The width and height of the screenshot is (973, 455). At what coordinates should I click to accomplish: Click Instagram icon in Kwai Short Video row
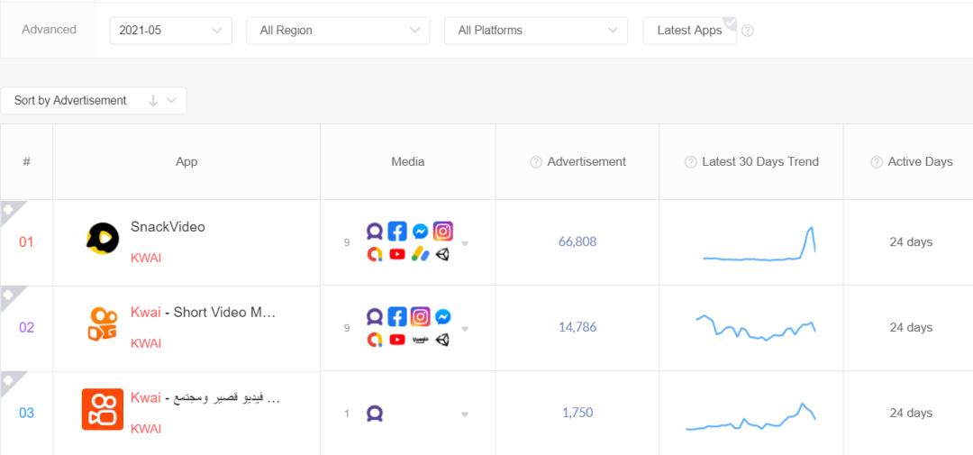tap(420, 317)
